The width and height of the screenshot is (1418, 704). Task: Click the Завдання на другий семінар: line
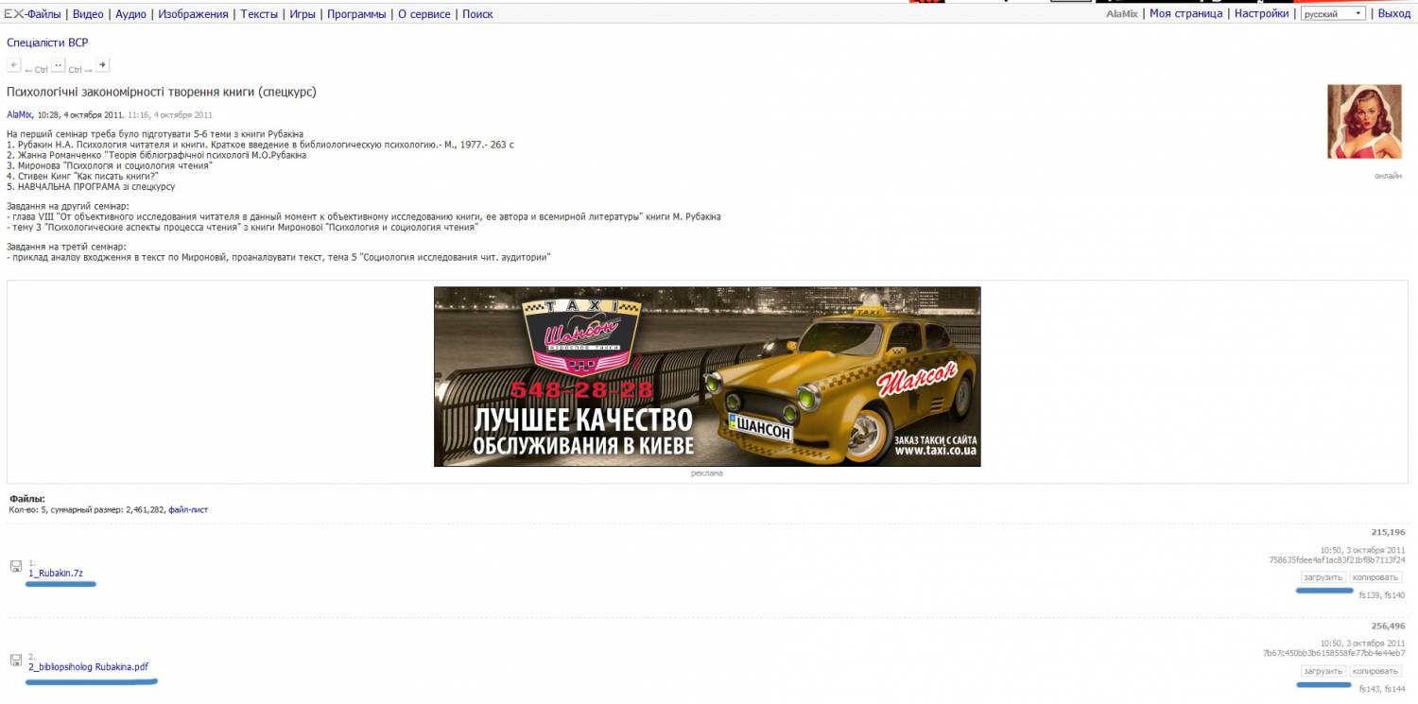[x=67, y=206]
